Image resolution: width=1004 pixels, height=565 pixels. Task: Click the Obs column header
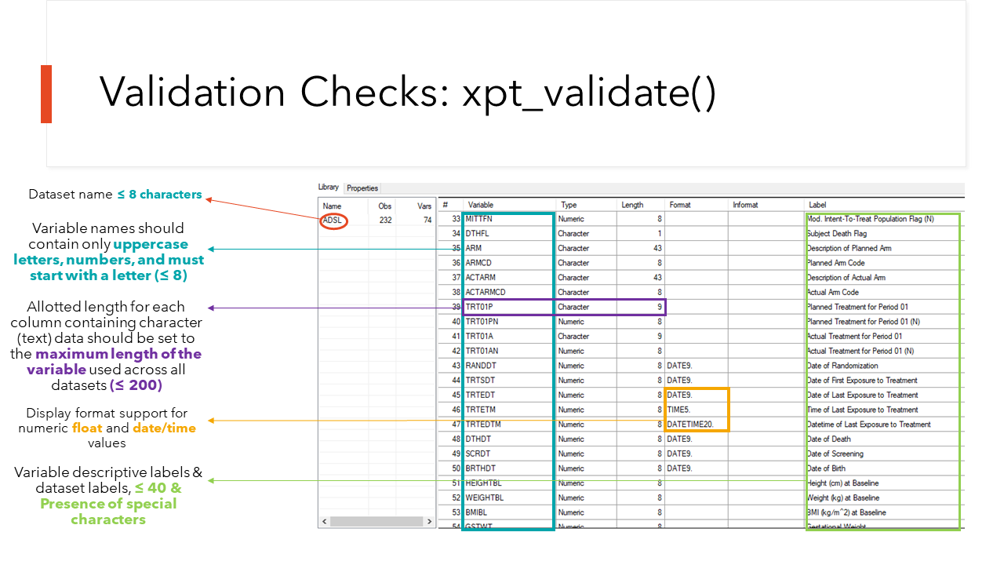(384, 206)
